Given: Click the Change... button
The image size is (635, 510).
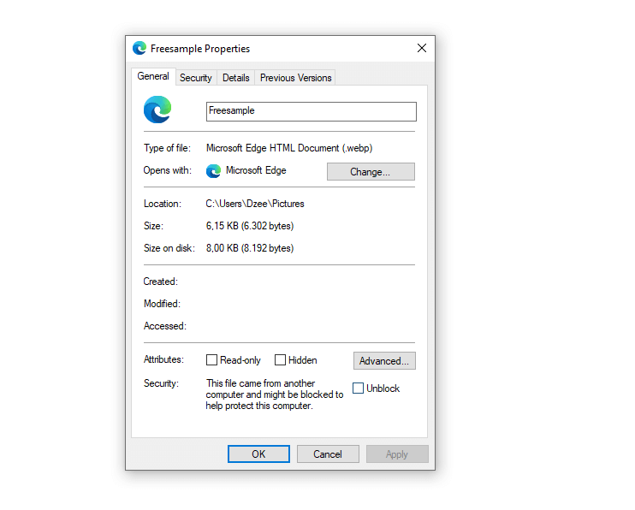Looking at the screenshot, I should pyautogui.click(x=371, y=172).
